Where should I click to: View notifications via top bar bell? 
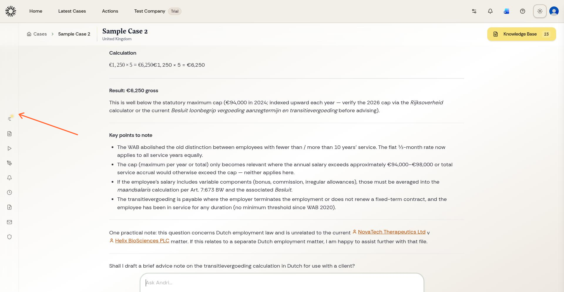point(490,11)
